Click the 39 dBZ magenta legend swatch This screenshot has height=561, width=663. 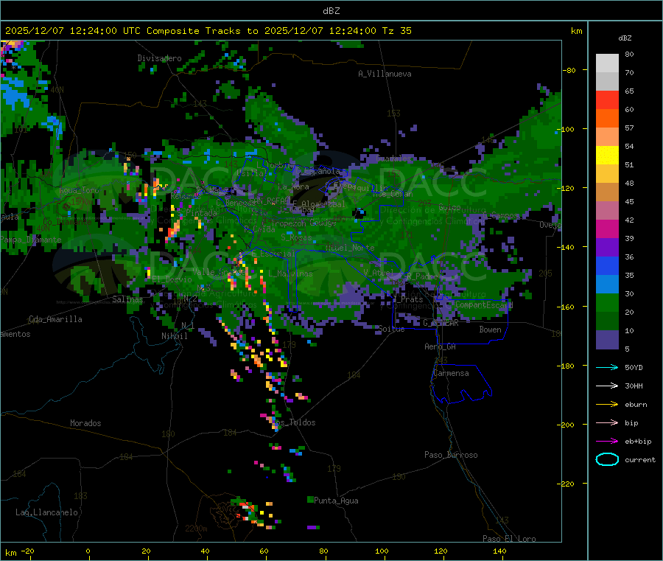pyautogui.click(x=607, y=229)
